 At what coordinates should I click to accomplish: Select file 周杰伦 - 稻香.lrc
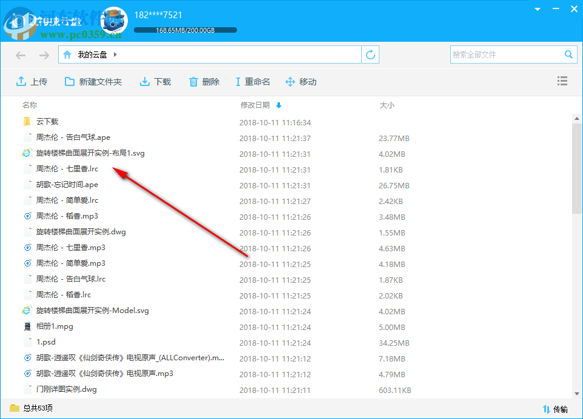(63, 294)
